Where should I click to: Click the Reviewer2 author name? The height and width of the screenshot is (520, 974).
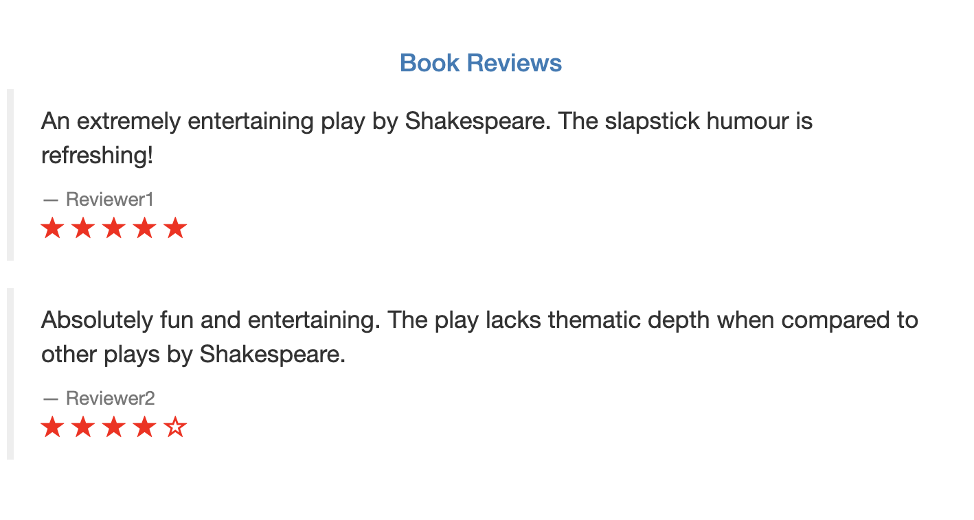110,398
